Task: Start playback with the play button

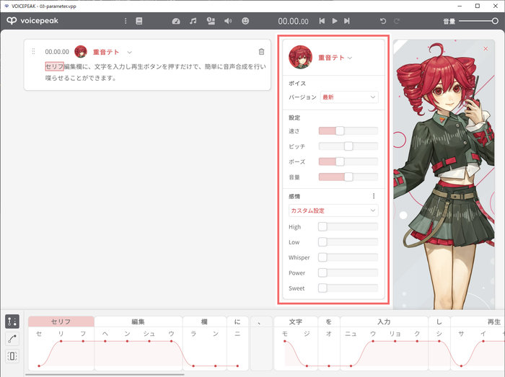Action: [x=335, y=21]
